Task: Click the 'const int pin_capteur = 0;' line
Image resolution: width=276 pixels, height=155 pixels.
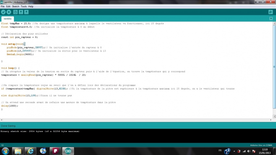Action: coord(19,37)
